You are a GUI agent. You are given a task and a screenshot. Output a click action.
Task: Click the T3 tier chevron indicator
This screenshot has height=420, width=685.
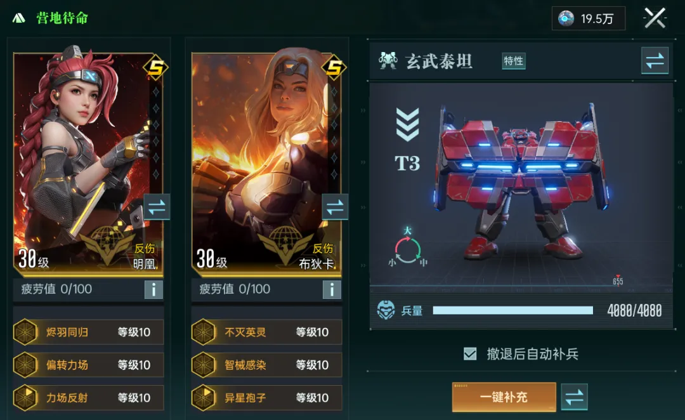pyautogui.click(x=407, y=124)
